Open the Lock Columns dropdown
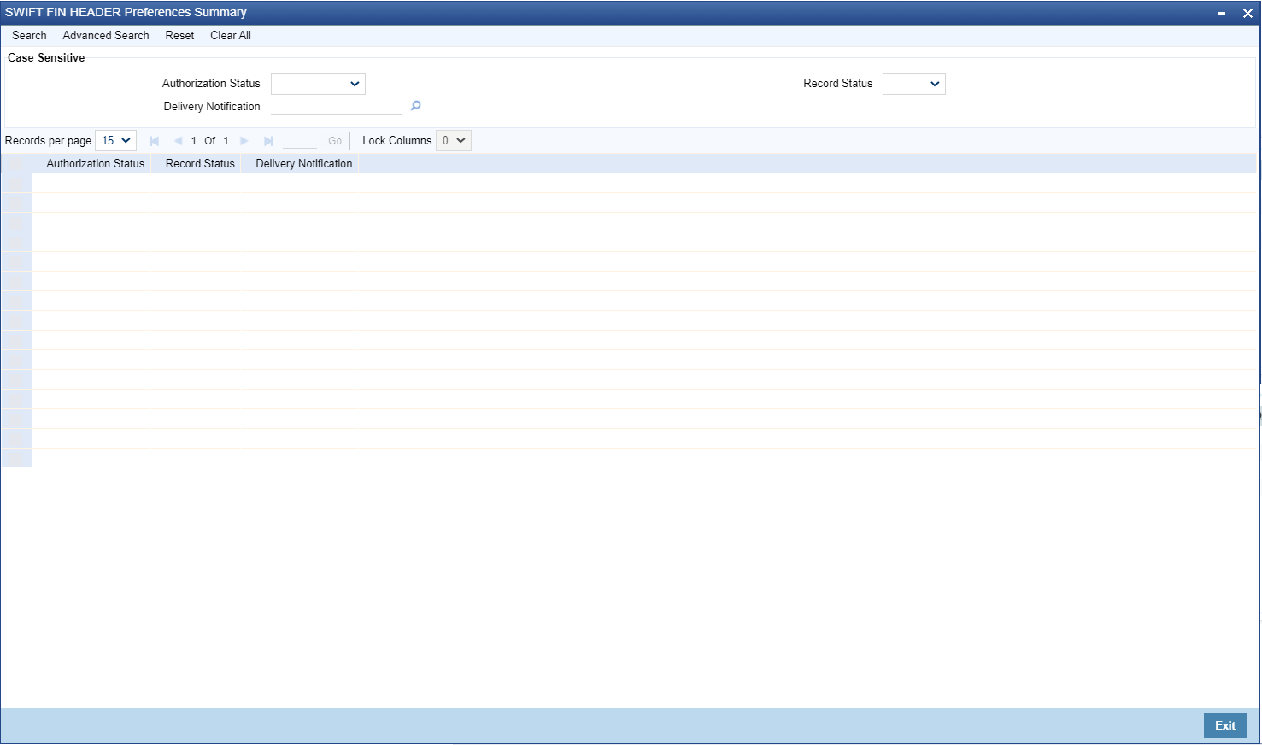Image resolution: width=1262 pixels, height=745 pixels. (454, 141)
